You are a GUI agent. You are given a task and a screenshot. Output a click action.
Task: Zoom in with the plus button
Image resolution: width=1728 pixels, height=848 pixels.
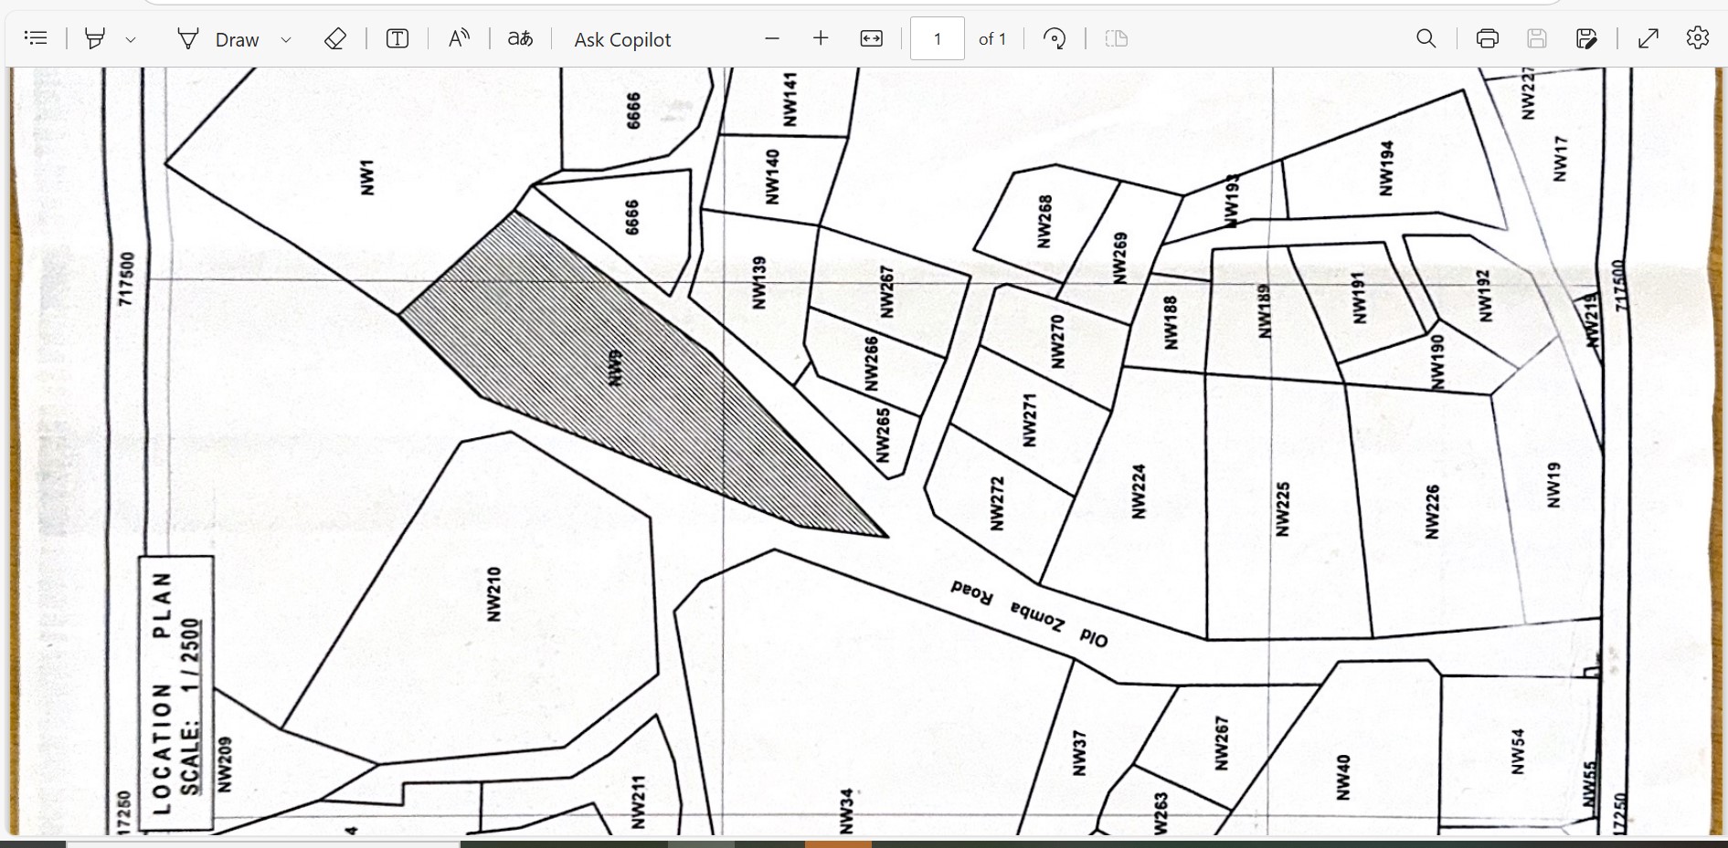pyautogui.click(x=821, y=38)
